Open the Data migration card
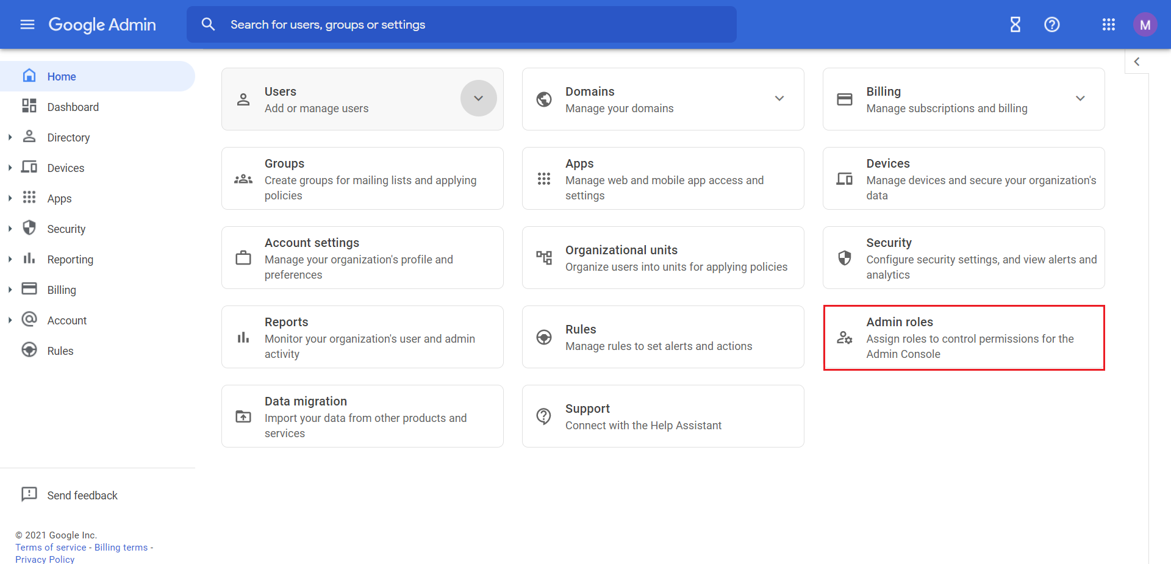This screenshot has height=564, width=1171. coord(362,416)
